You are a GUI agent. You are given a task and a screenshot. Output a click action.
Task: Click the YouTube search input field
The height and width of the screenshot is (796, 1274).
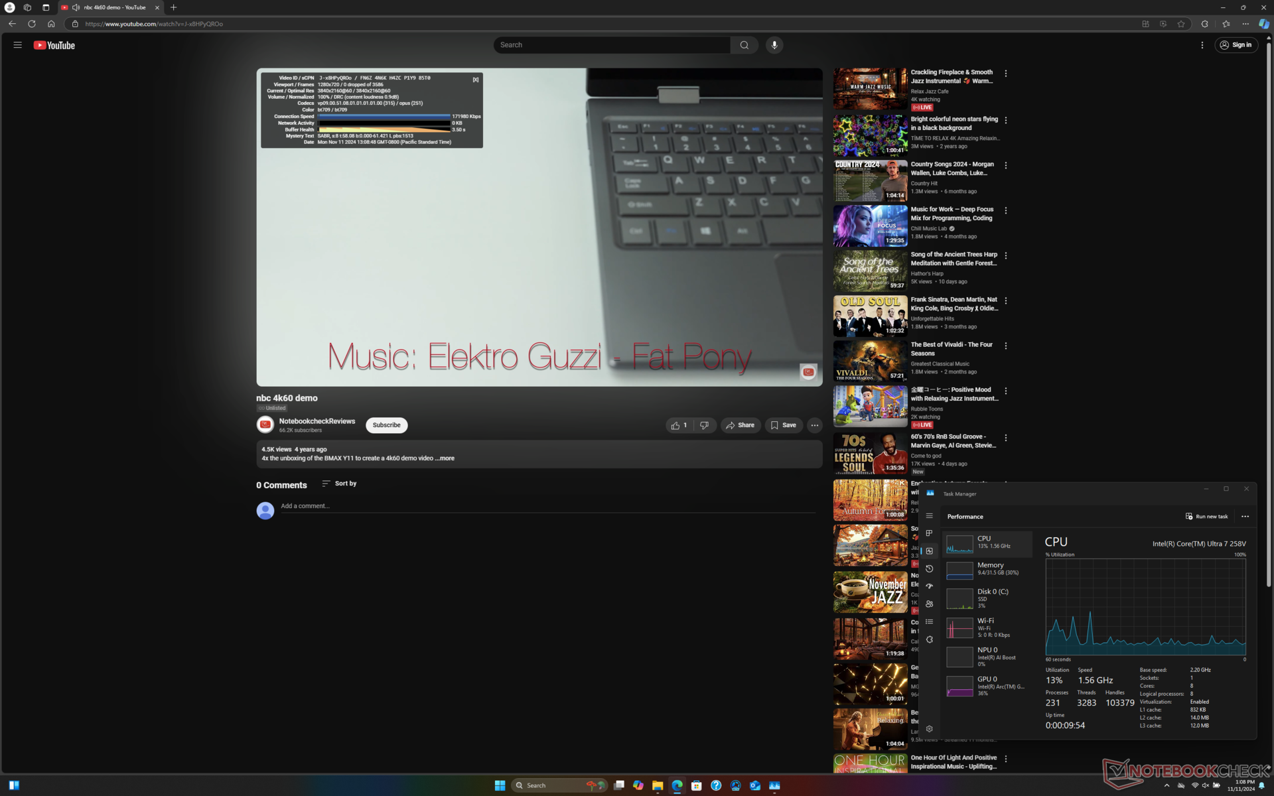612,45
